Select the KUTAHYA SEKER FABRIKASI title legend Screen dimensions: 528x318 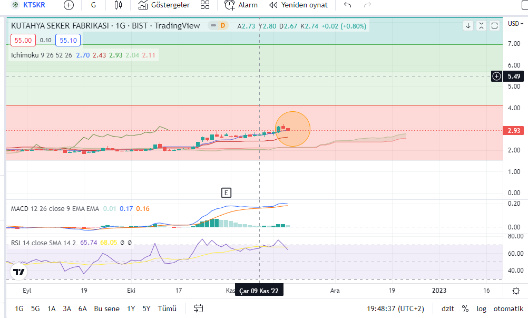pos(105,26)
